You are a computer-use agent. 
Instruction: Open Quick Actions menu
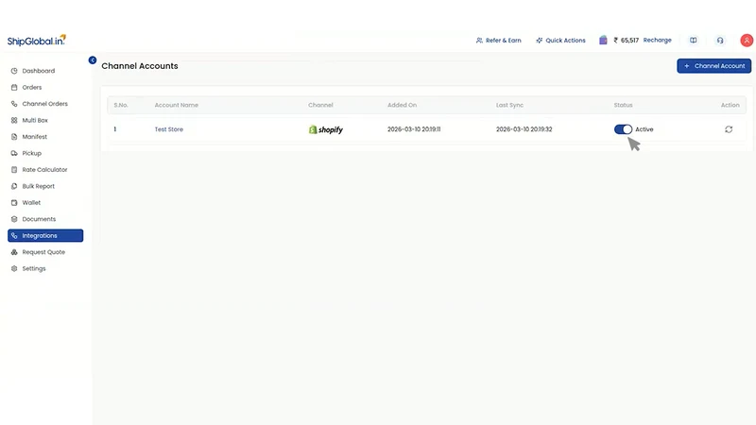tap(560, 41)
